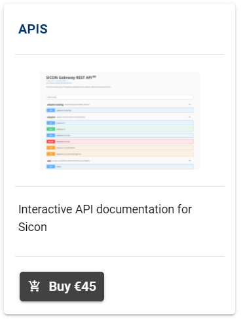Click the last orange method badge in adapter
The width and height of the screenshot is (243, 319).
pyautogui.click(x=50, y=154)
